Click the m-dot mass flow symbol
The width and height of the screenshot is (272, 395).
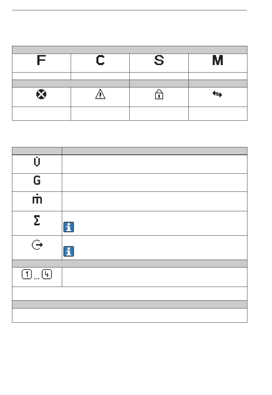click(x=37, y=199)
